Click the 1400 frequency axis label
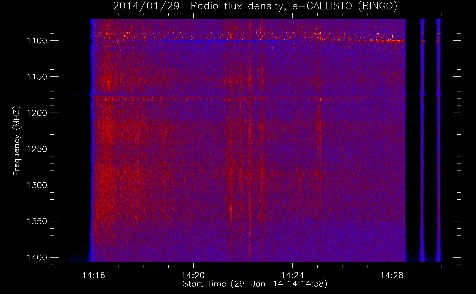The width and height of the screenshot is (476, 294). 37,258
